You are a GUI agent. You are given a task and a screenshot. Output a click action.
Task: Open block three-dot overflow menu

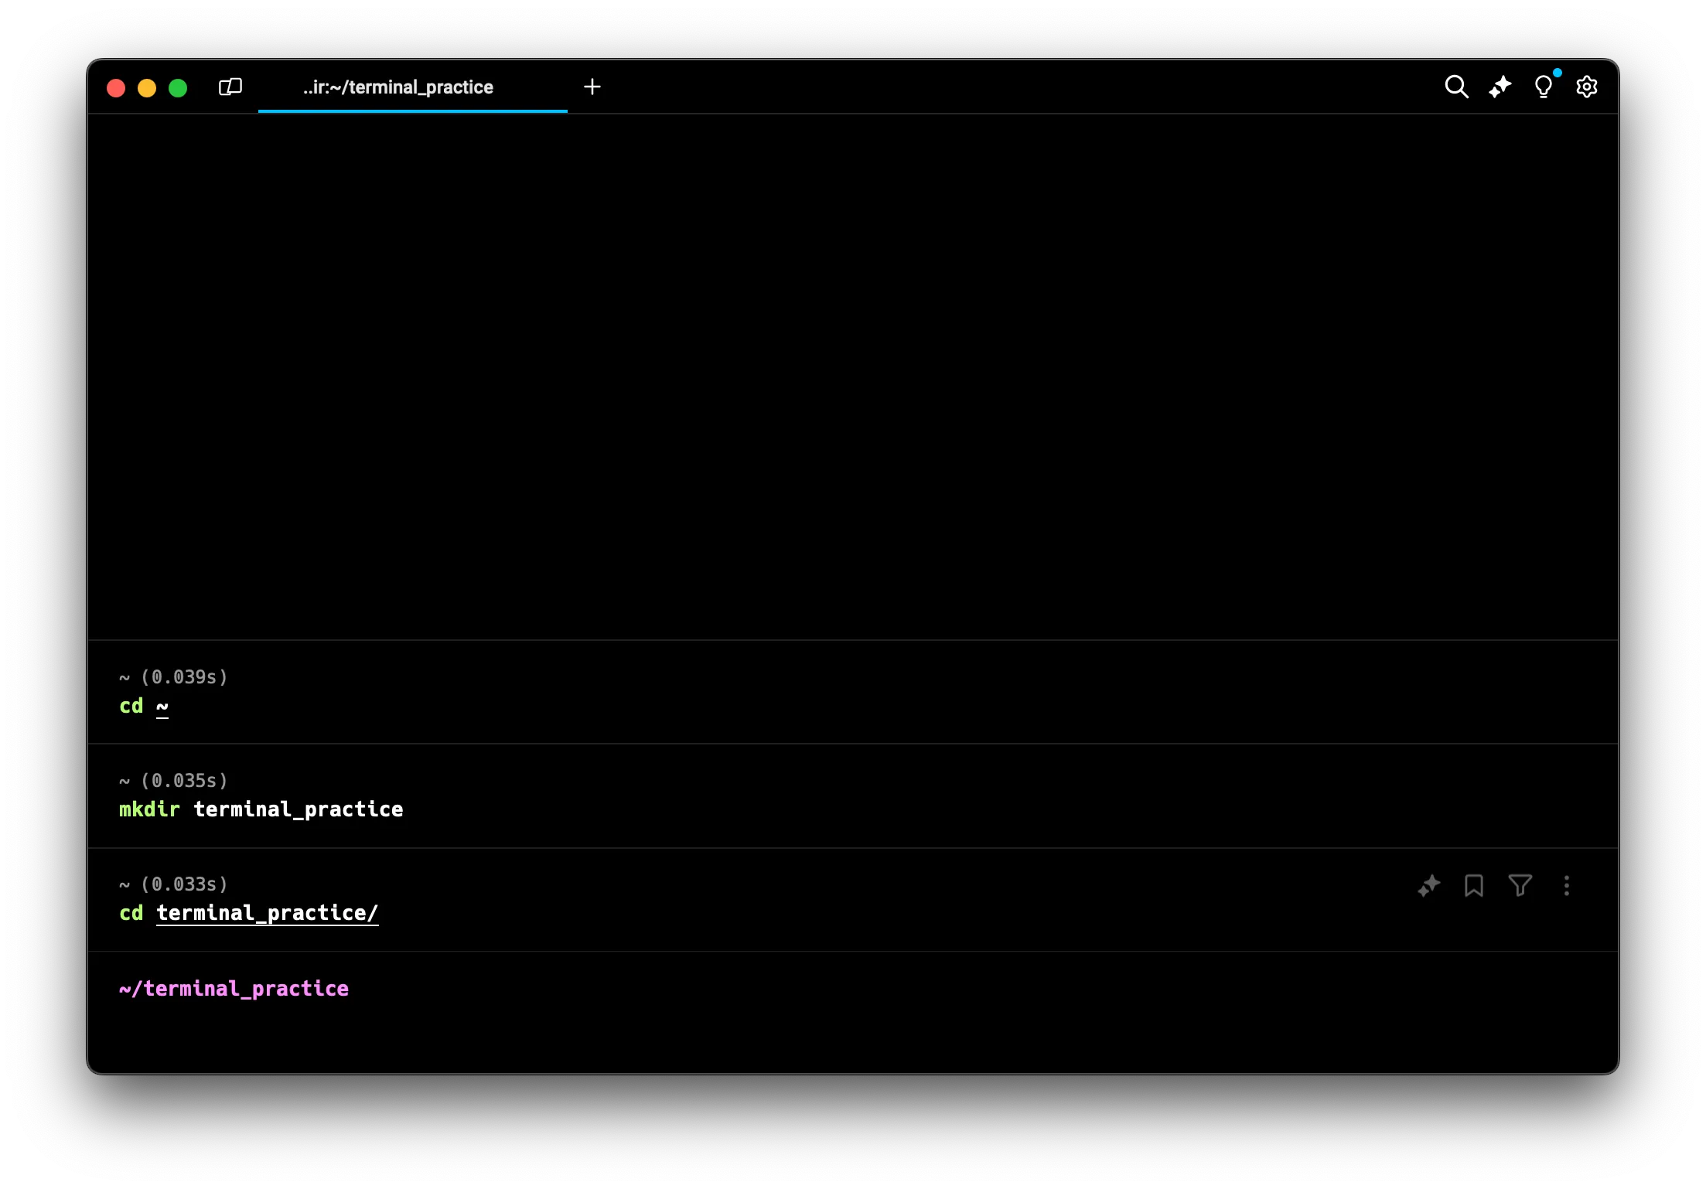(x=1567, y=885)
